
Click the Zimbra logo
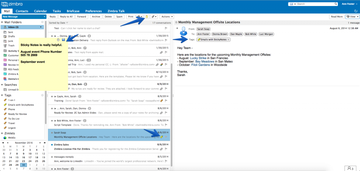(x=12, y=4)
